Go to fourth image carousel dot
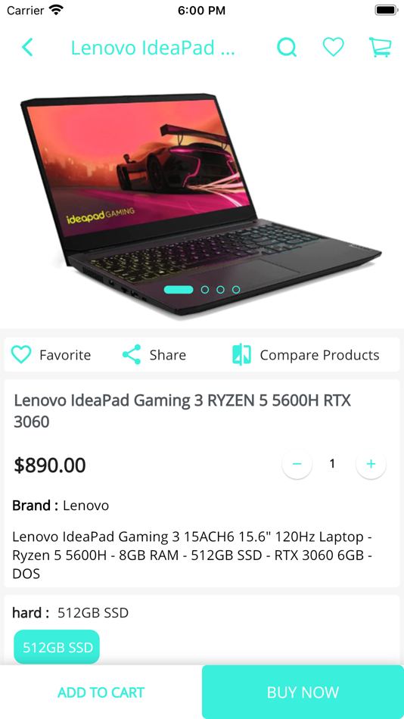404x719 pixels. click(x=236, y=289)
